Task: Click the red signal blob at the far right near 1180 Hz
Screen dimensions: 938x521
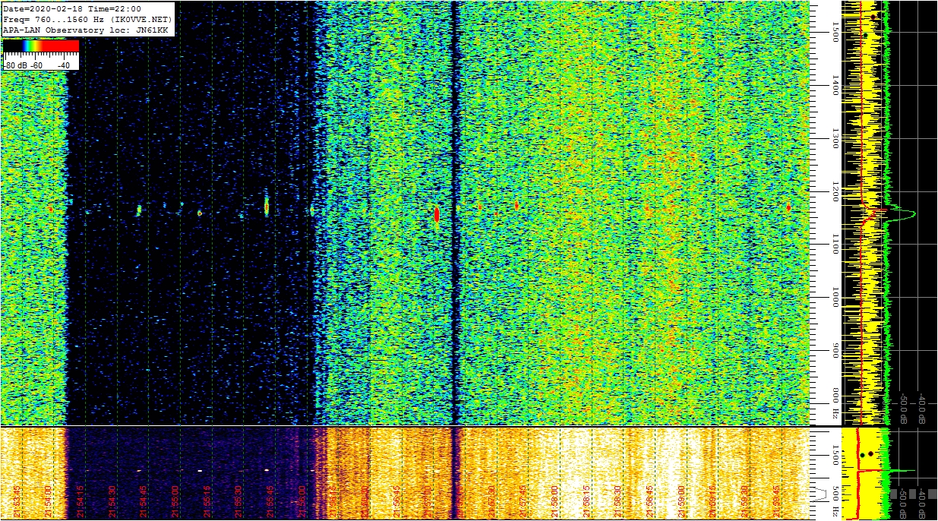Action: pos(788,207)
